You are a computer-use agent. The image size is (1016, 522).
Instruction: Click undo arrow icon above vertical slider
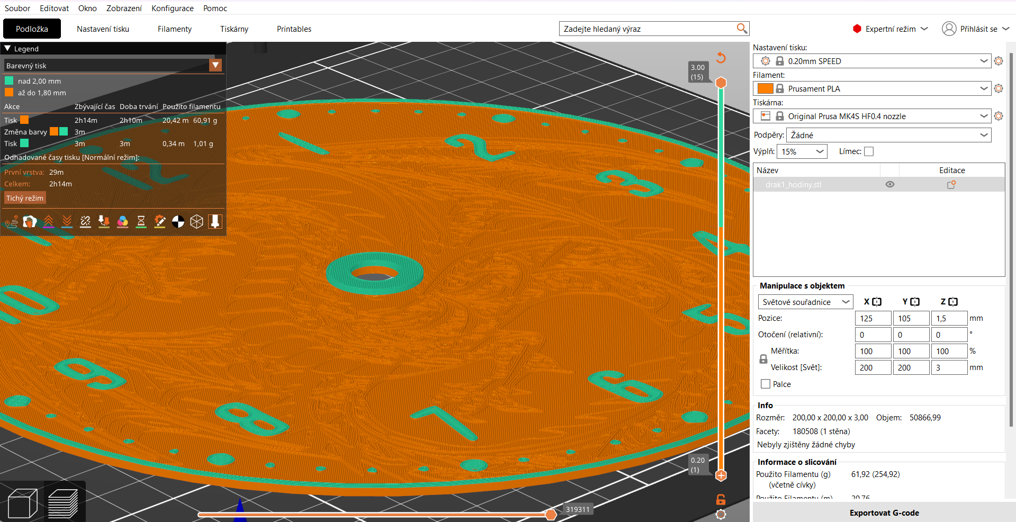coord(721,57)
